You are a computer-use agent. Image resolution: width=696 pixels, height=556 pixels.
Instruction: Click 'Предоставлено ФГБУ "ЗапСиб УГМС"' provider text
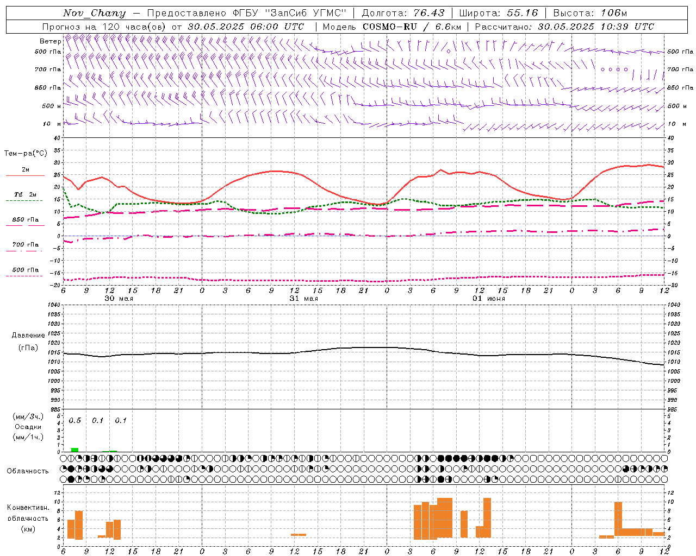click(x=247, y=13)
